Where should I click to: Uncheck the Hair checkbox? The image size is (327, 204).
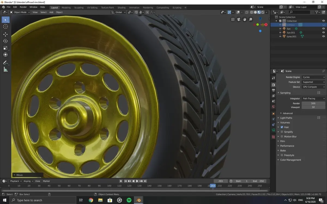tap(282, 127)
